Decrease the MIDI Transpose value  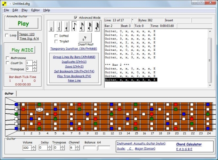pyautogui.click(x=35, y=70)
